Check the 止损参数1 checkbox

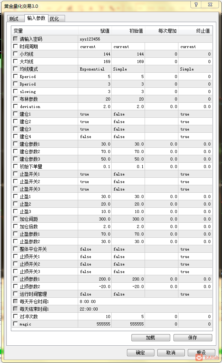(x=15, y=279)
